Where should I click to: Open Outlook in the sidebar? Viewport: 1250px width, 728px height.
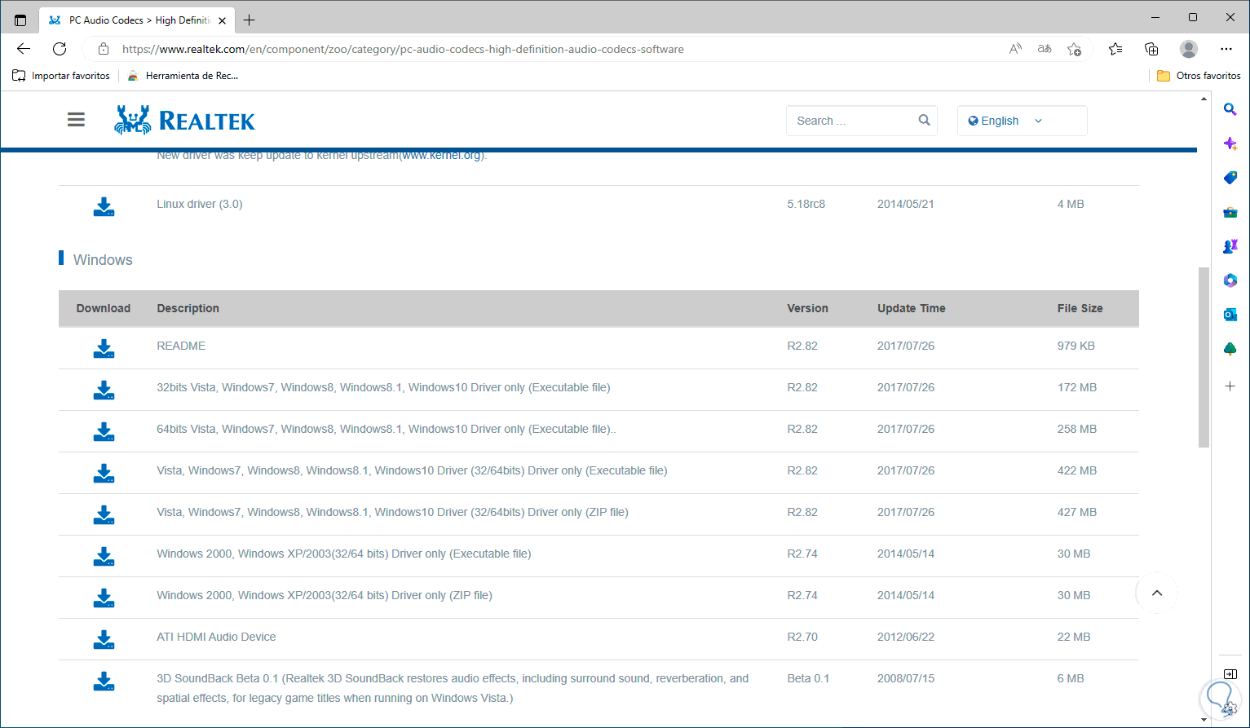tap(1230, 315)
